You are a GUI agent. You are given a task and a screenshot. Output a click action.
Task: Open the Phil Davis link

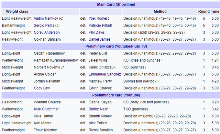point(96,32)
